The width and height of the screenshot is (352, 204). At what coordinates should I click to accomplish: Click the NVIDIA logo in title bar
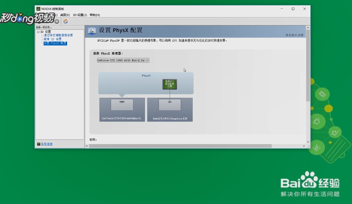[x=38, y=9]
